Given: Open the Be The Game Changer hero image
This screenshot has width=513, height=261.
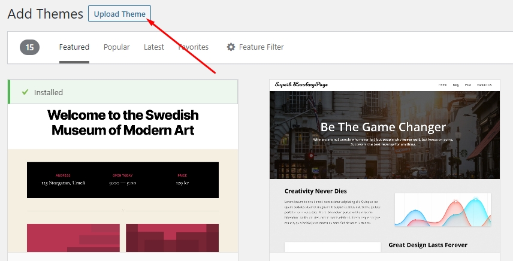Looking at the screenshot, I should coord(384,135).
